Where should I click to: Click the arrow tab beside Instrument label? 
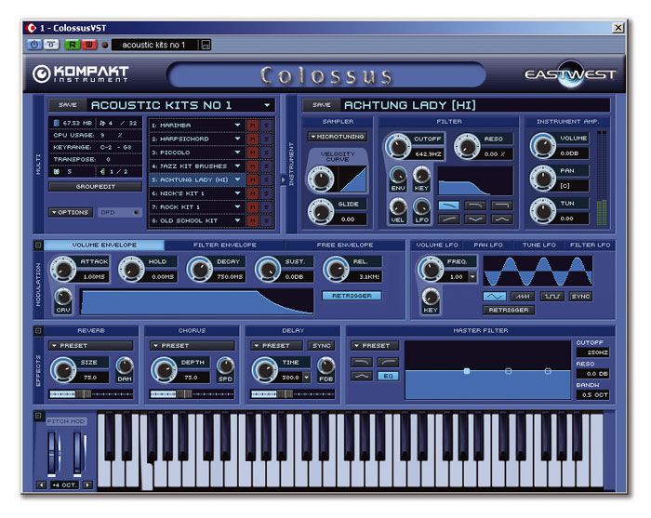click(283, 180)
